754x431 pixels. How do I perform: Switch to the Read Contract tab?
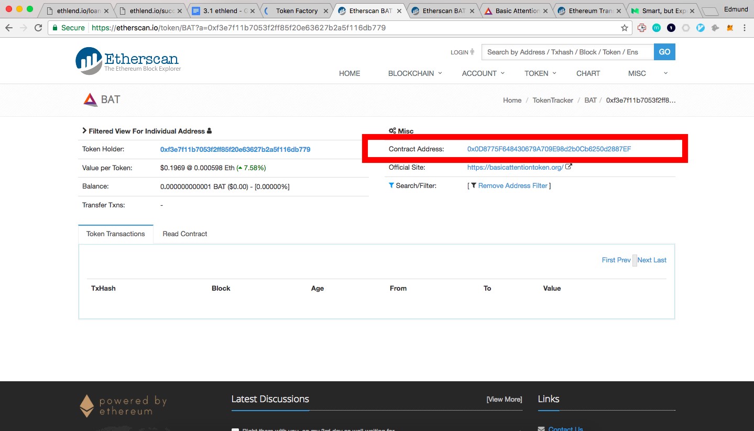point(185,234)
